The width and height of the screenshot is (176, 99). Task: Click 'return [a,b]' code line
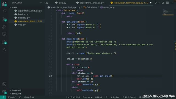(x=74, y=33)
